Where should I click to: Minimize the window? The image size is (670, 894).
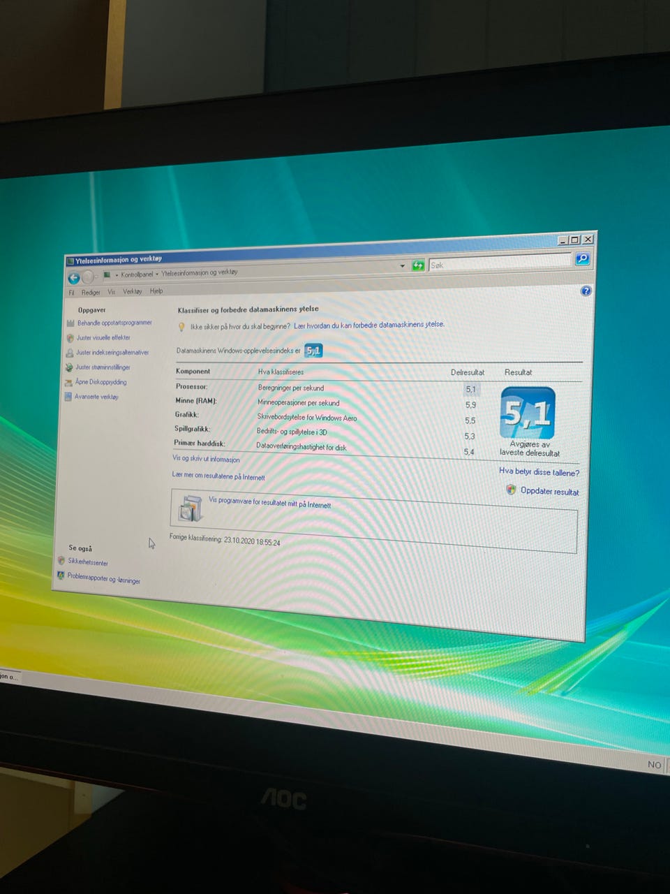563,240
